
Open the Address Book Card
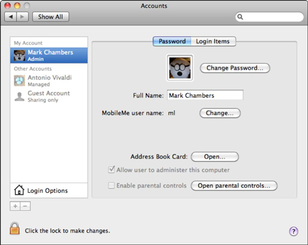pyautogui.click(x=215, y=157)
